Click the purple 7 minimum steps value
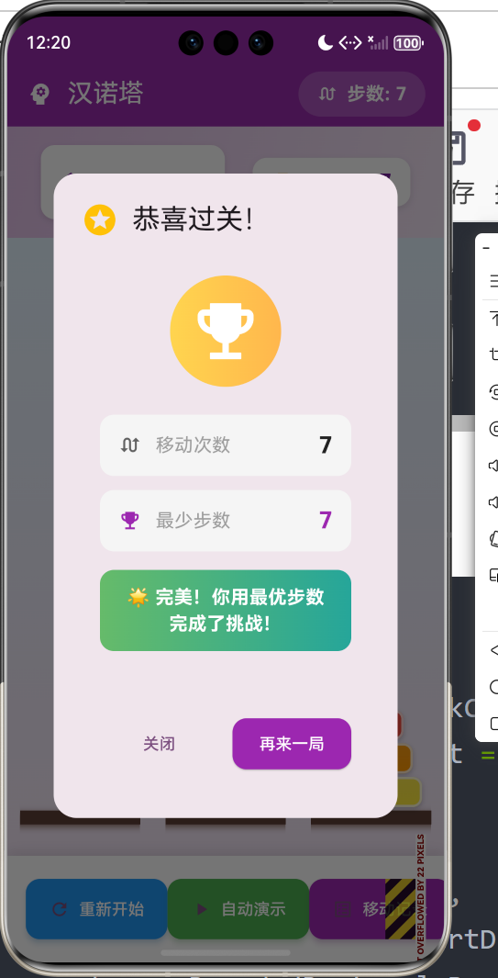498x978 pixels. [326, 520]
